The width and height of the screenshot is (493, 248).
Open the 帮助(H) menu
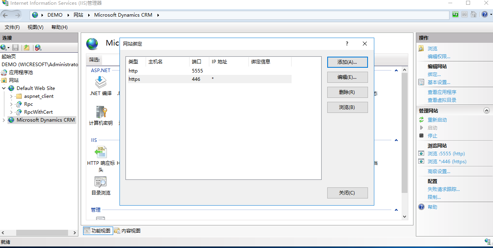coord(59,27)
